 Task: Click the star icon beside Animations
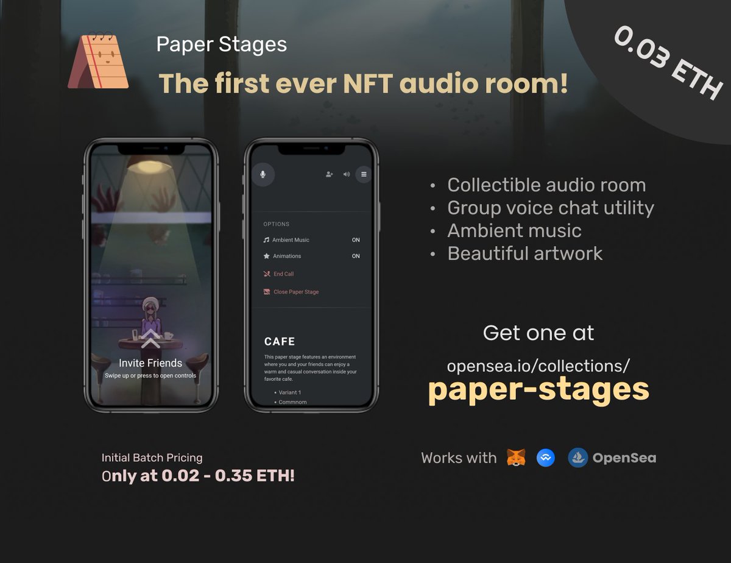266,256
